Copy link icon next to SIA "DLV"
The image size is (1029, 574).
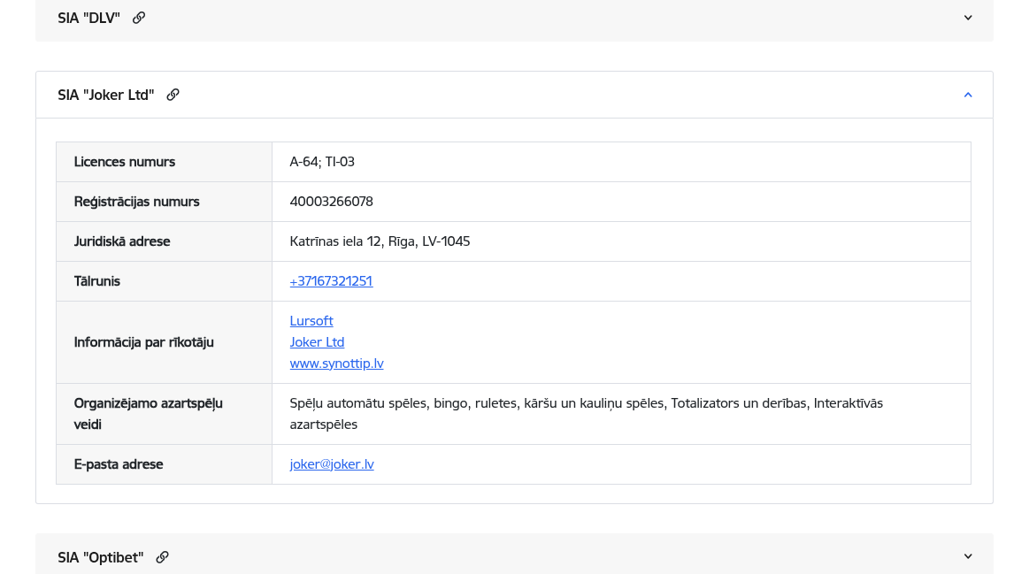pos(139,18)
